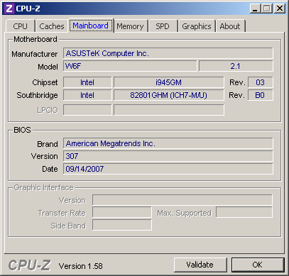Click the Max. Supported field
289x276 pixels.
[244, 212]
